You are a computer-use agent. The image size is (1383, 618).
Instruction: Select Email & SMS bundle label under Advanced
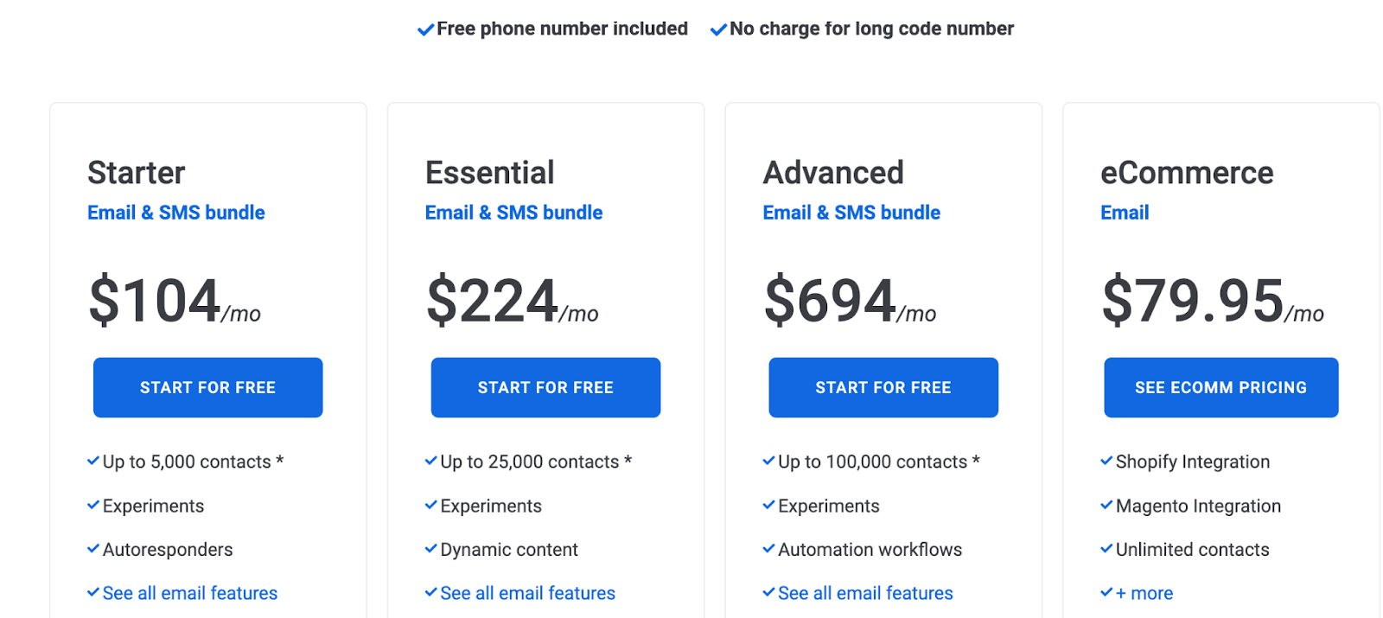pyautogui.click(x=851, y=213)
